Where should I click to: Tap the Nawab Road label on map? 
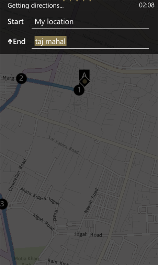[x=91, y=200]
